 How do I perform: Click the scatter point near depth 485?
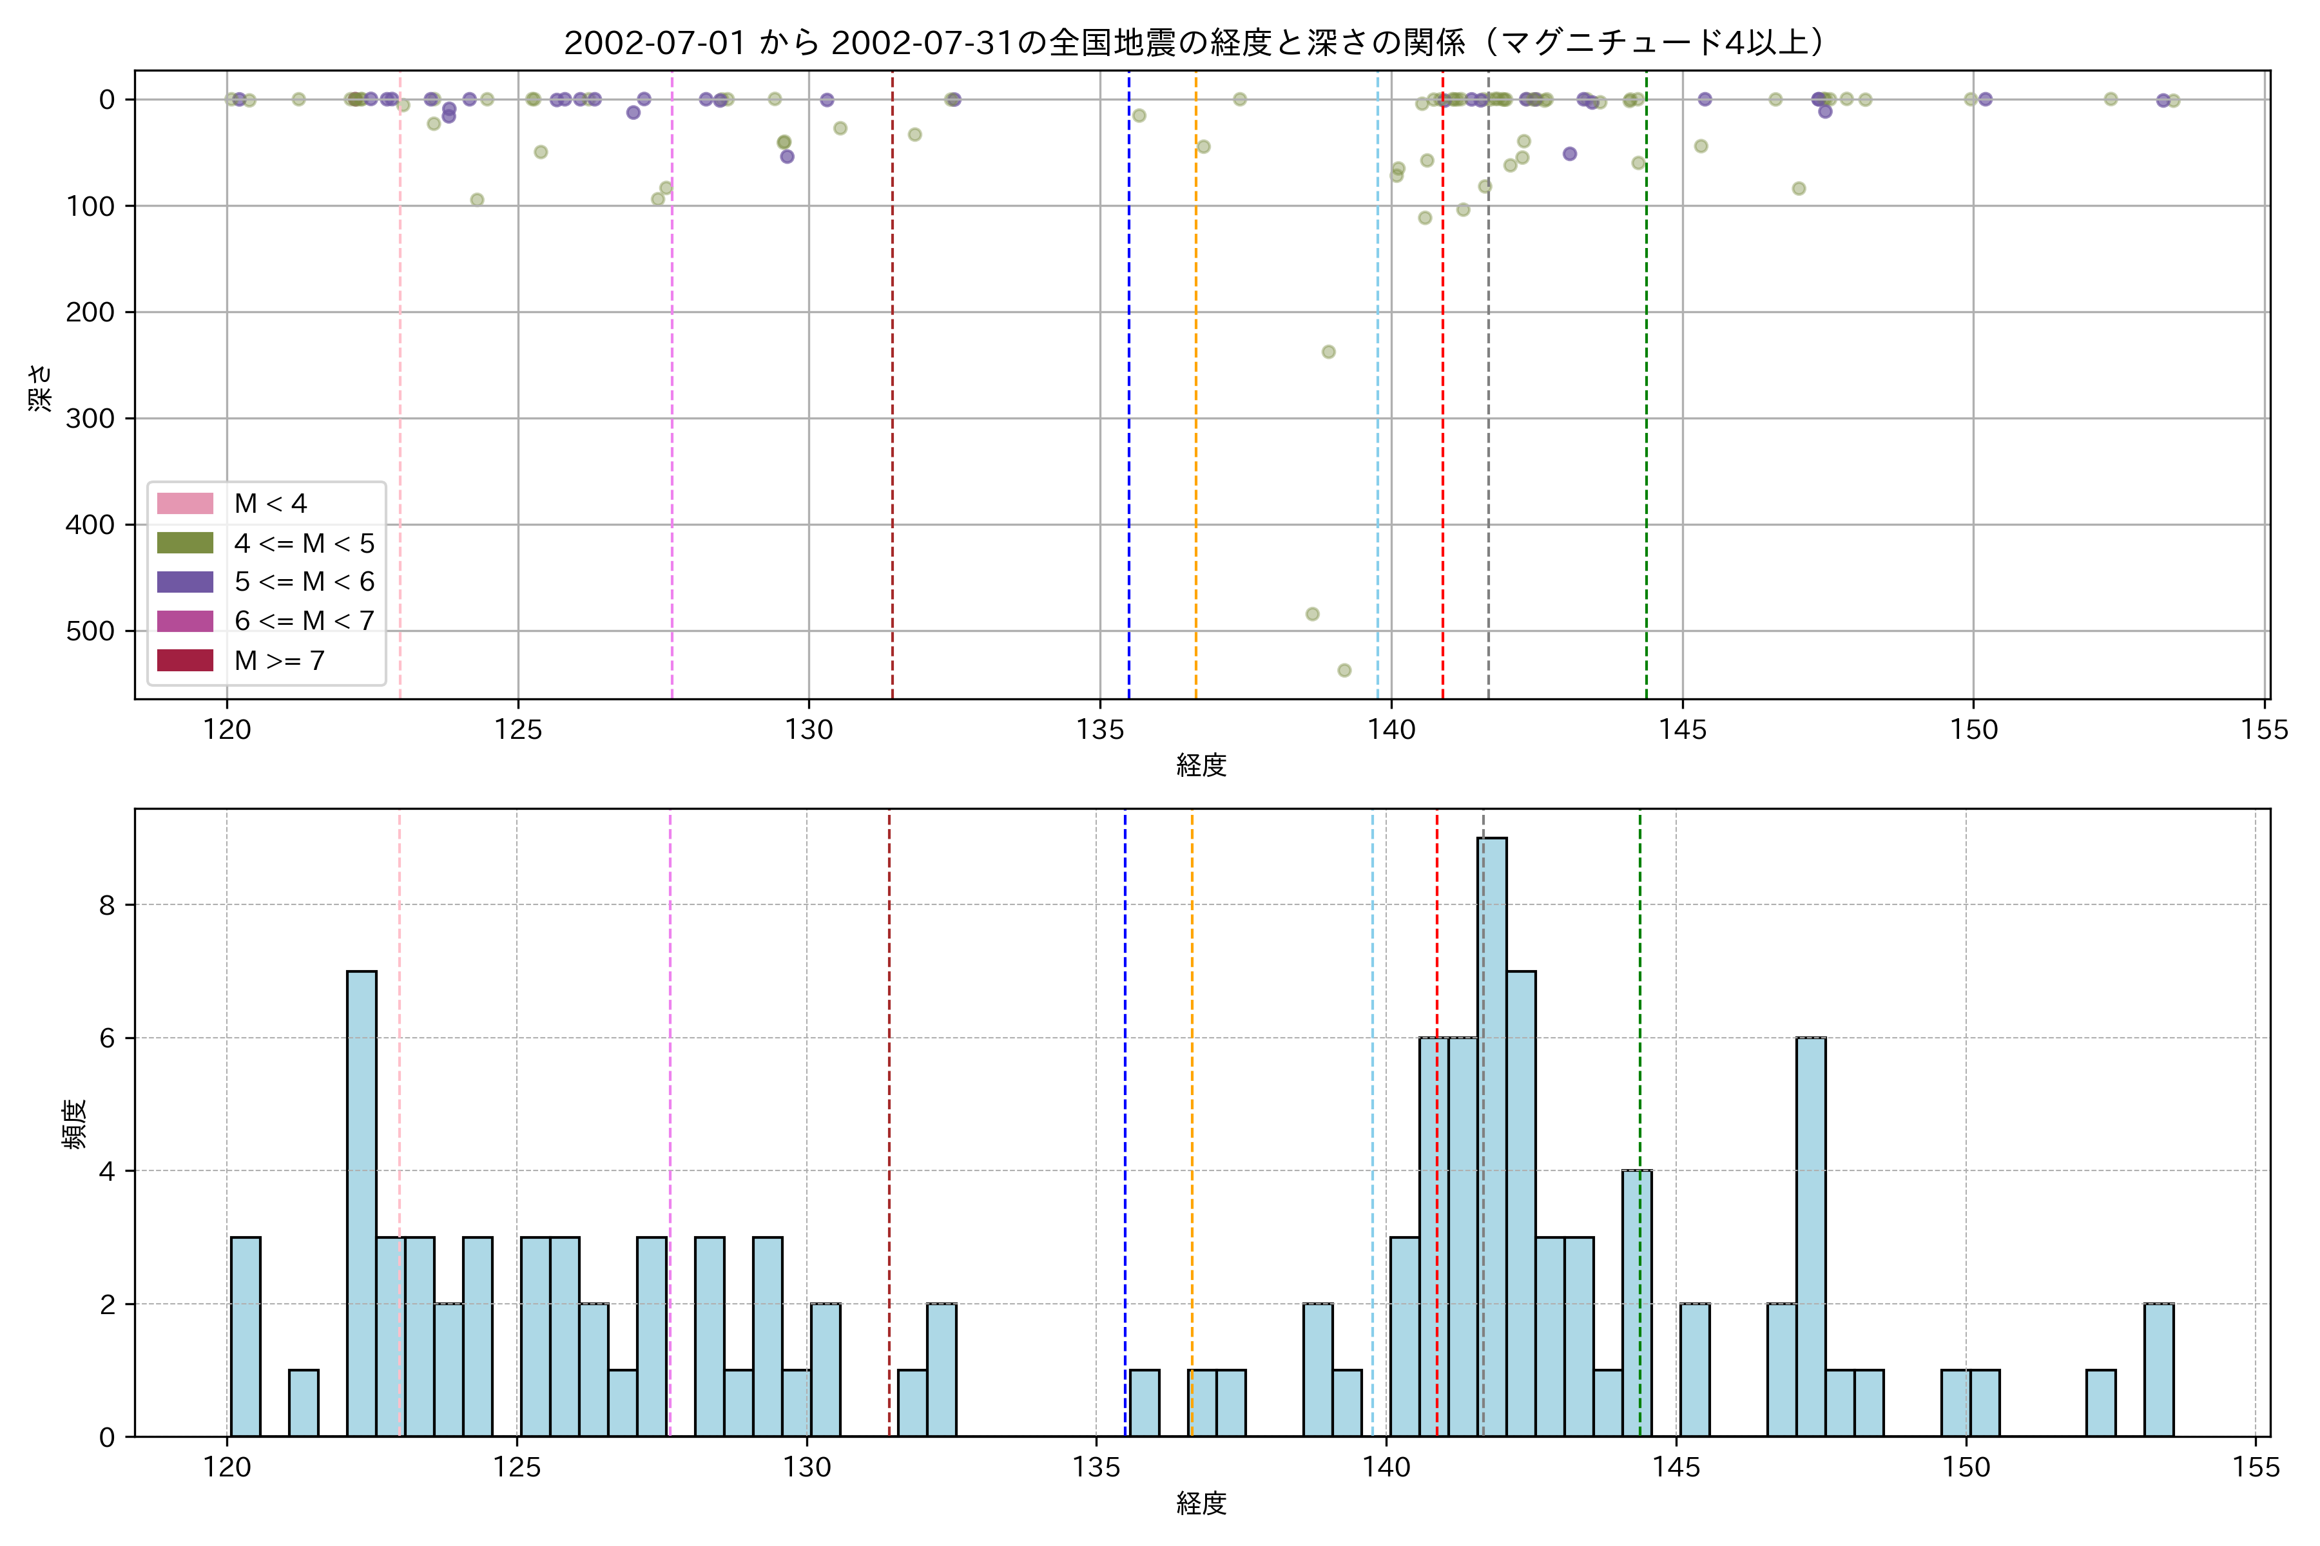[x=1312, y=615]
